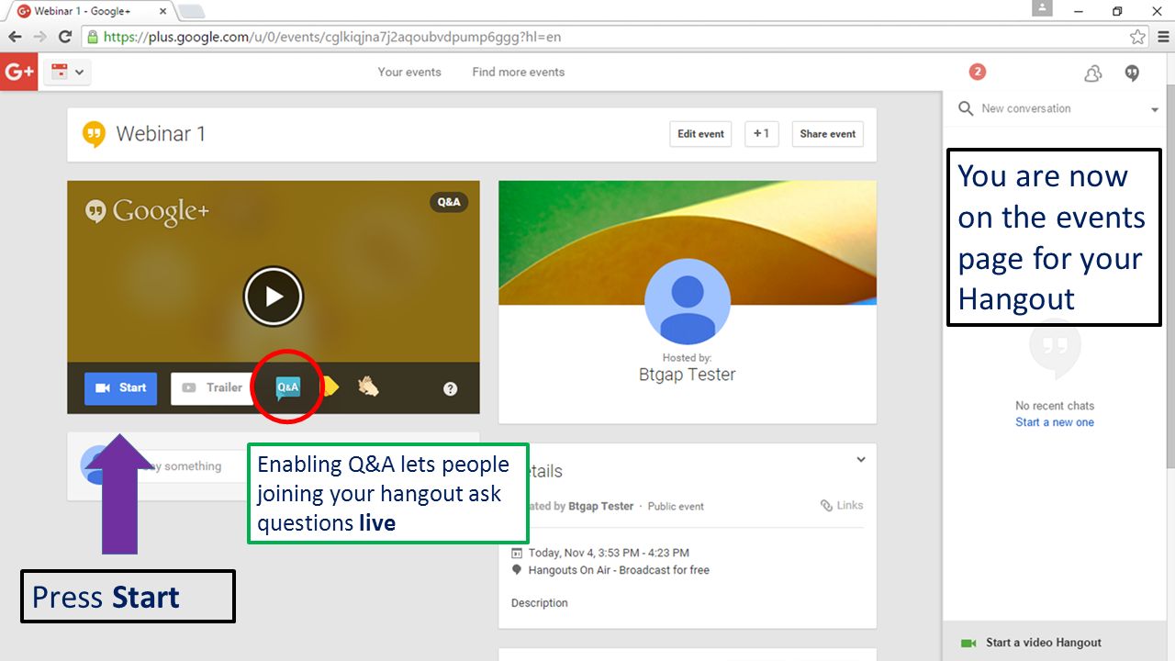Bookmark this page with the star icon
The height and width of the screenshot is (661, 1175).
pyautogui.click(x=1138, y=38)
